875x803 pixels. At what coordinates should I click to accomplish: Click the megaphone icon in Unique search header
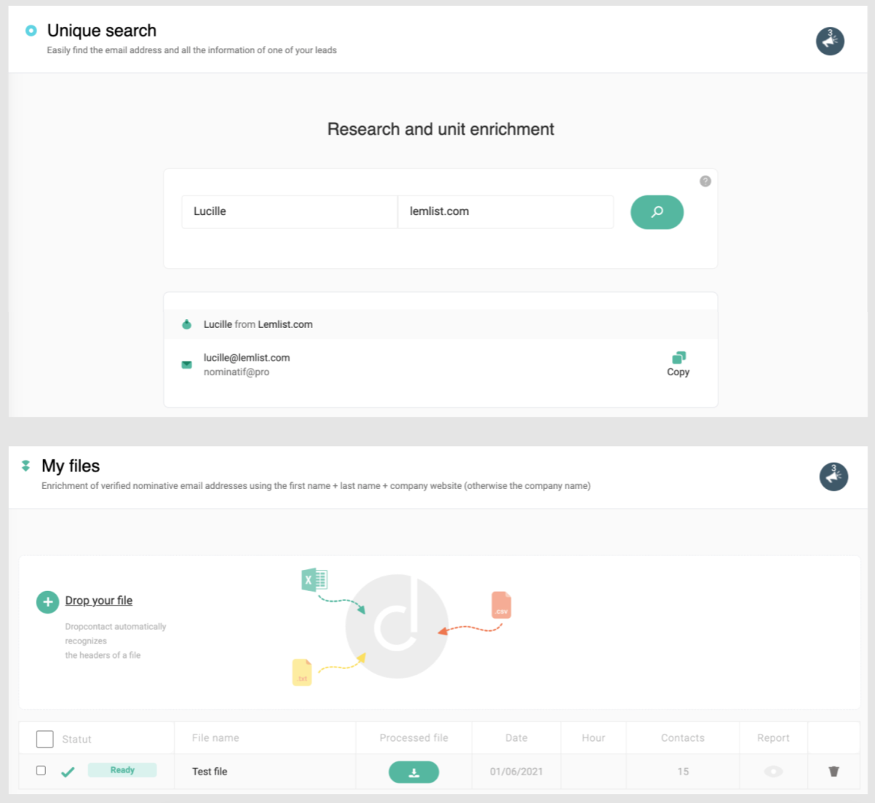[x=830, y=42]
